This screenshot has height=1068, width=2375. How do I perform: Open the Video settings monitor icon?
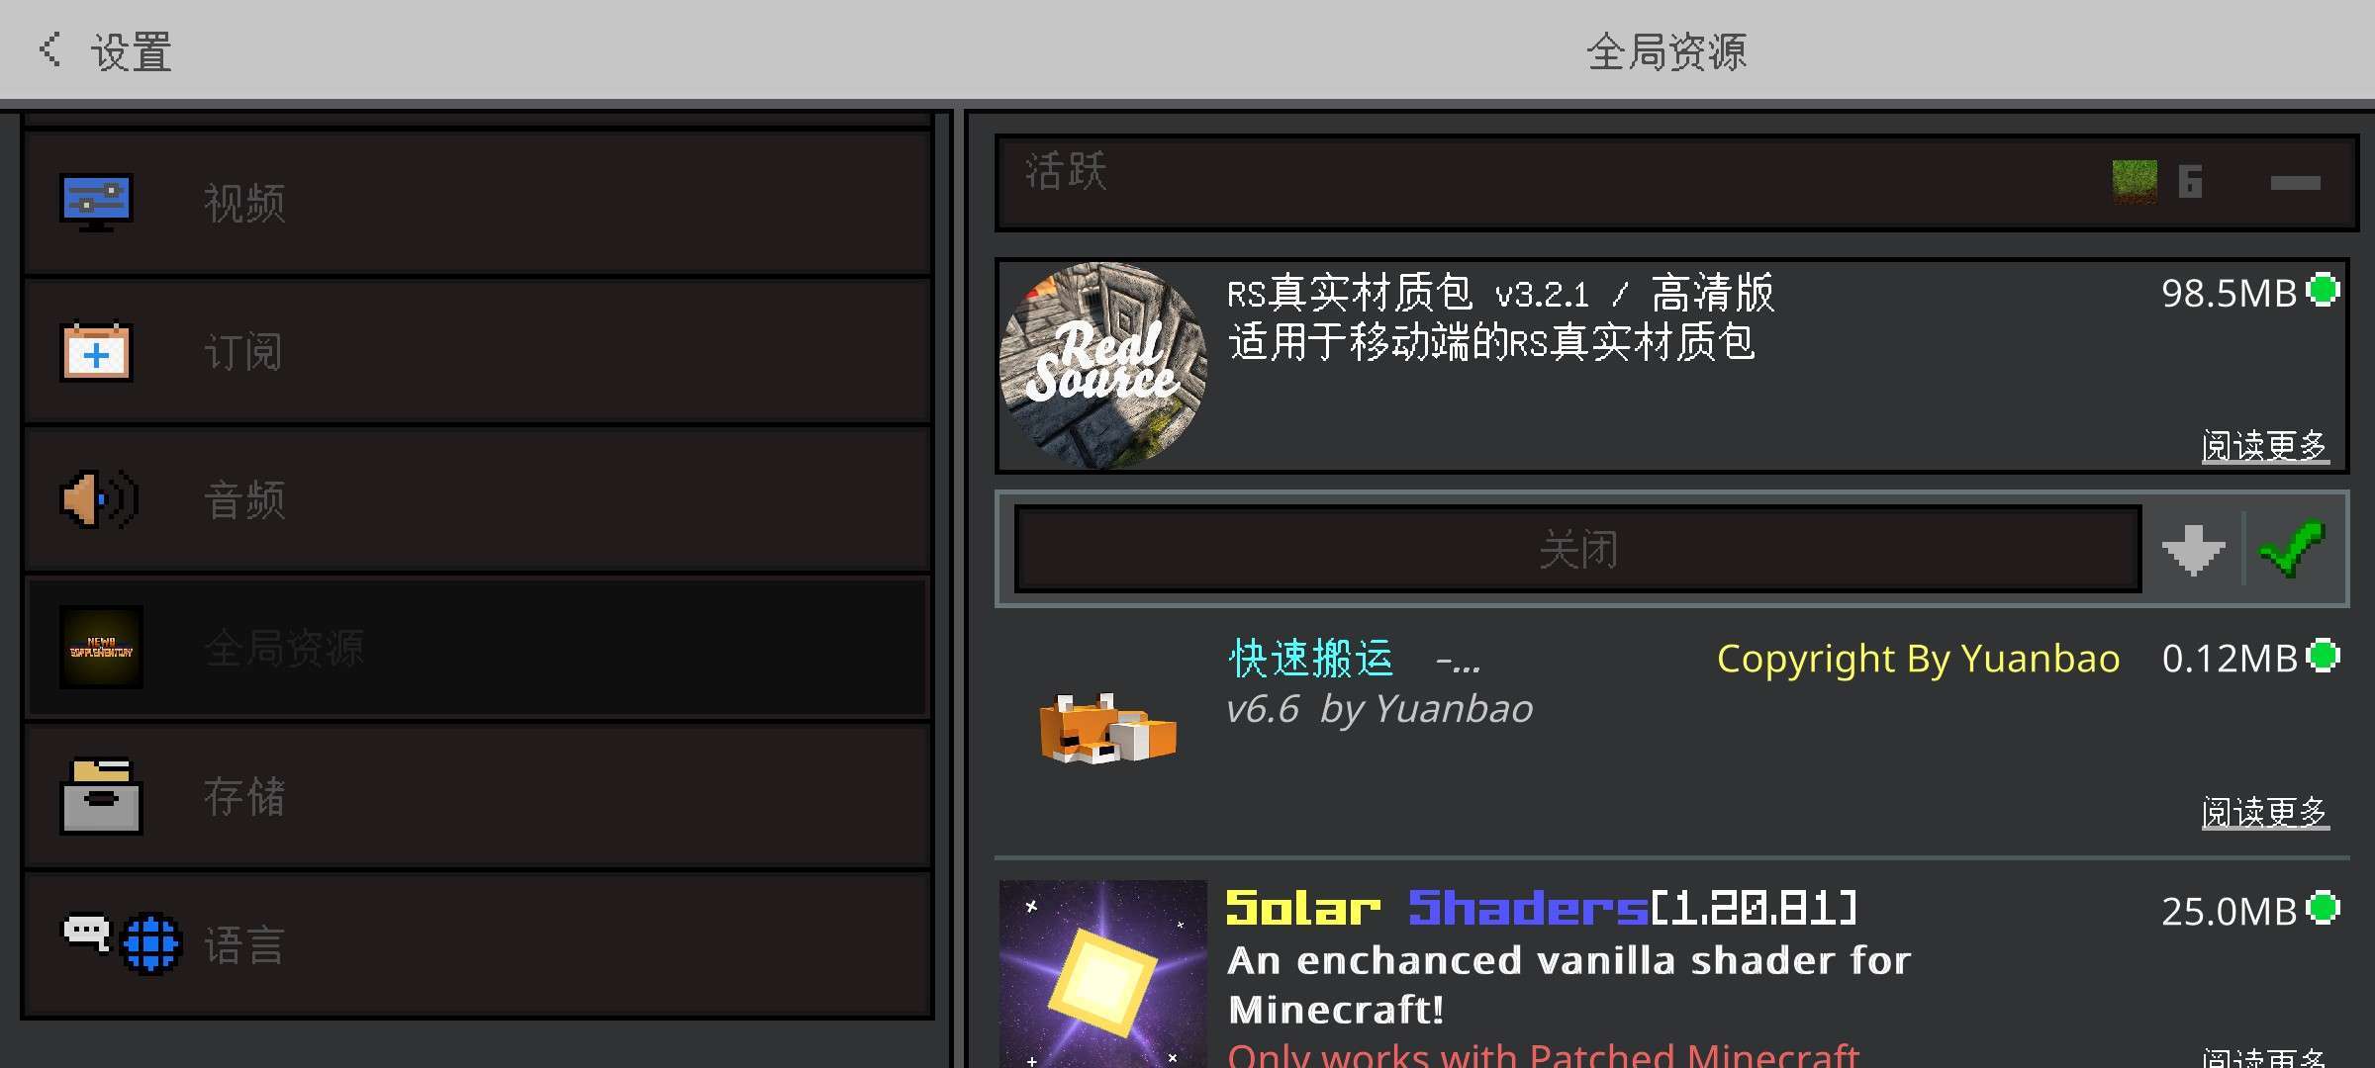click(96, 203)
